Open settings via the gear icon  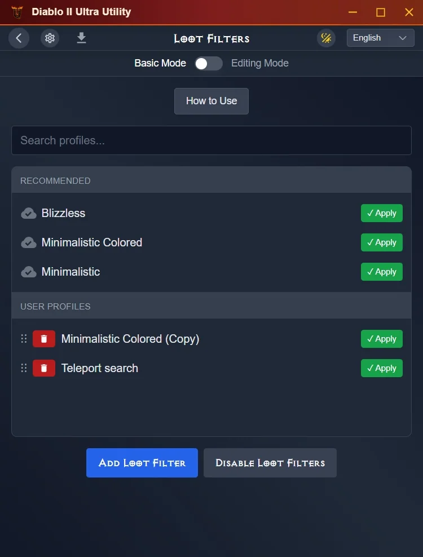tap(50, 38)
